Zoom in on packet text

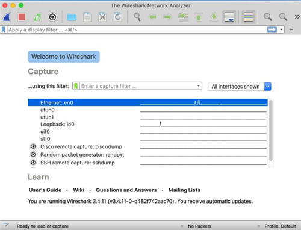pos(268,17)
